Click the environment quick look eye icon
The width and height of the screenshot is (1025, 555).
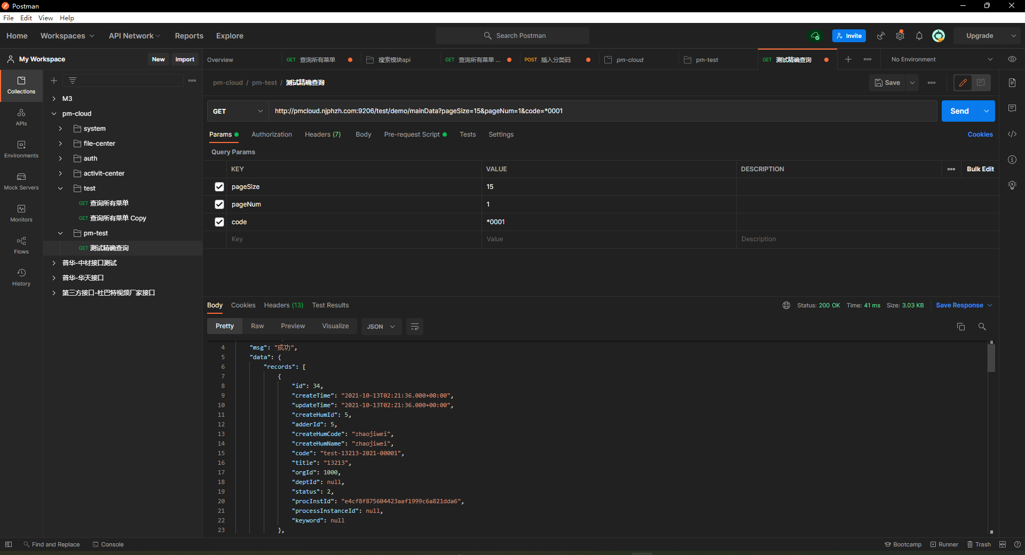(1012, 59)
